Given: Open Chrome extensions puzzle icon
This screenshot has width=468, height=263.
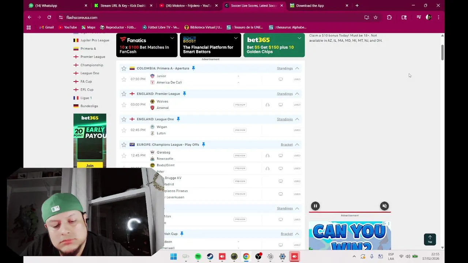Looking at the screenshot, I should pyautogui.click(x=389, y=17).
